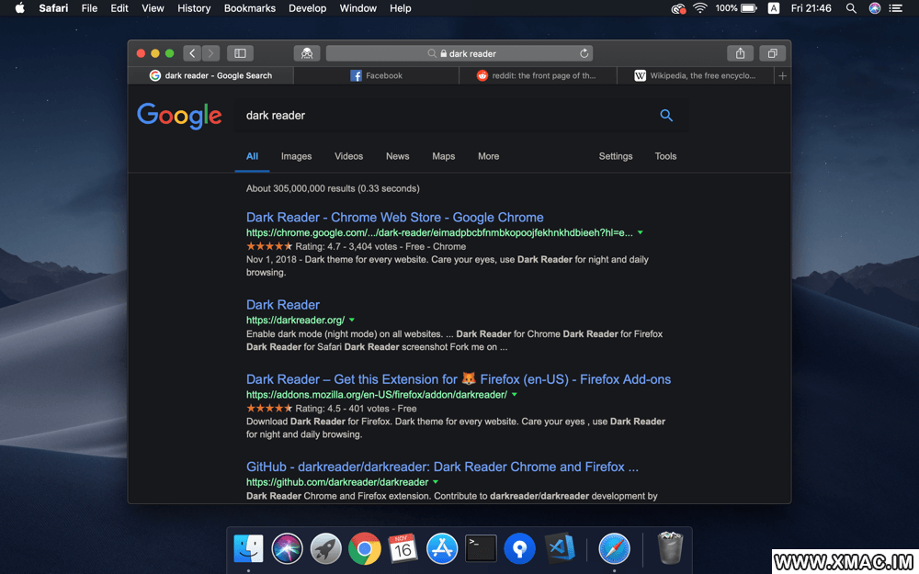919x574 pixels.
Task: Open GitHub darkreader/darkreader result
Action: click(442, 467)
